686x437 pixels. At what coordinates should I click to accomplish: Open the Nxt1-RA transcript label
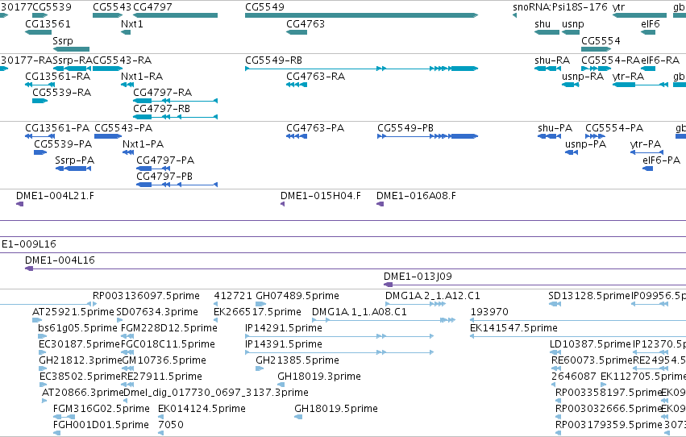(x=142, y=77)
